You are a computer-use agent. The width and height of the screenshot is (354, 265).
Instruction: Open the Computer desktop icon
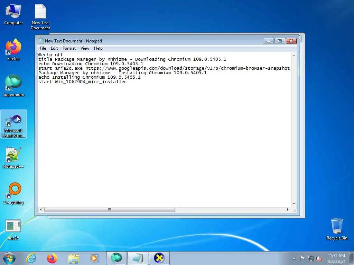tap(13, 14)
